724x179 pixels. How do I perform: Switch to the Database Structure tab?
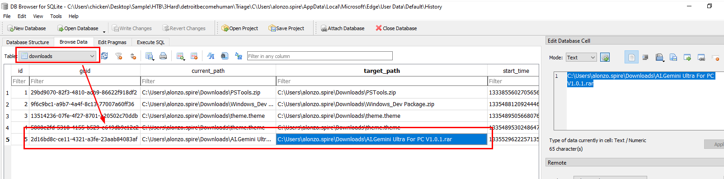click(28, 42)
